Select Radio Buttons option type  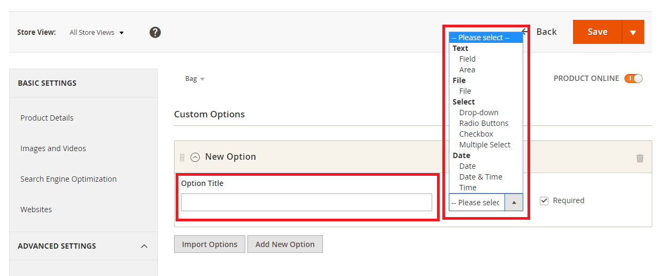(484, 123)
